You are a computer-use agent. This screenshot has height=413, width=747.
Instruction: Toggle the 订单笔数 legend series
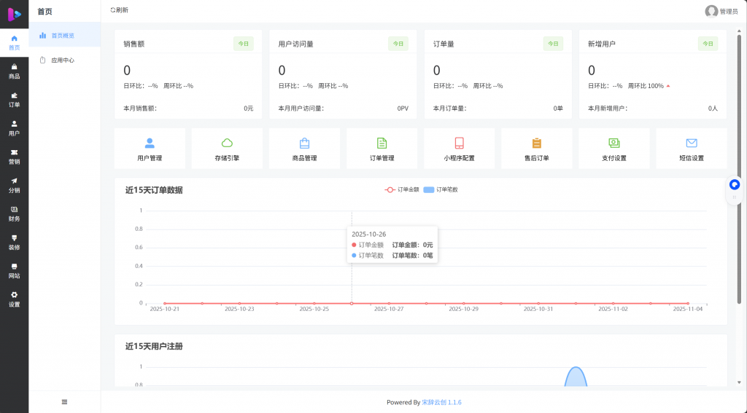point(441,189)
